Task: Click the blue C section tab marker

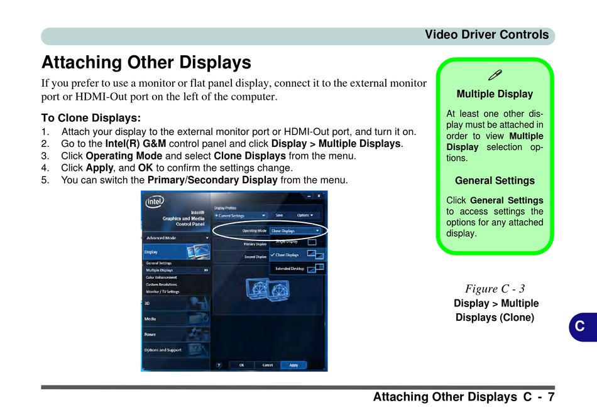Action: 583,327
